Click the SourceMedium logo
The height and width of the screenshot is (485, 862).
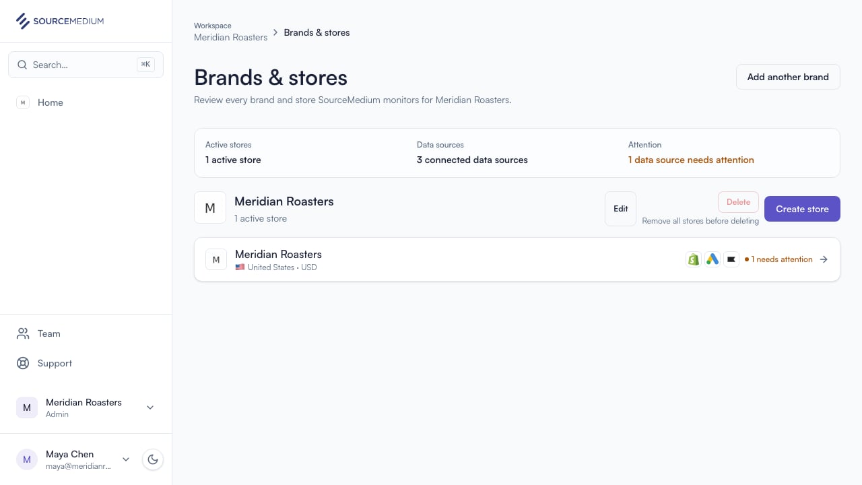coord(60,21)
